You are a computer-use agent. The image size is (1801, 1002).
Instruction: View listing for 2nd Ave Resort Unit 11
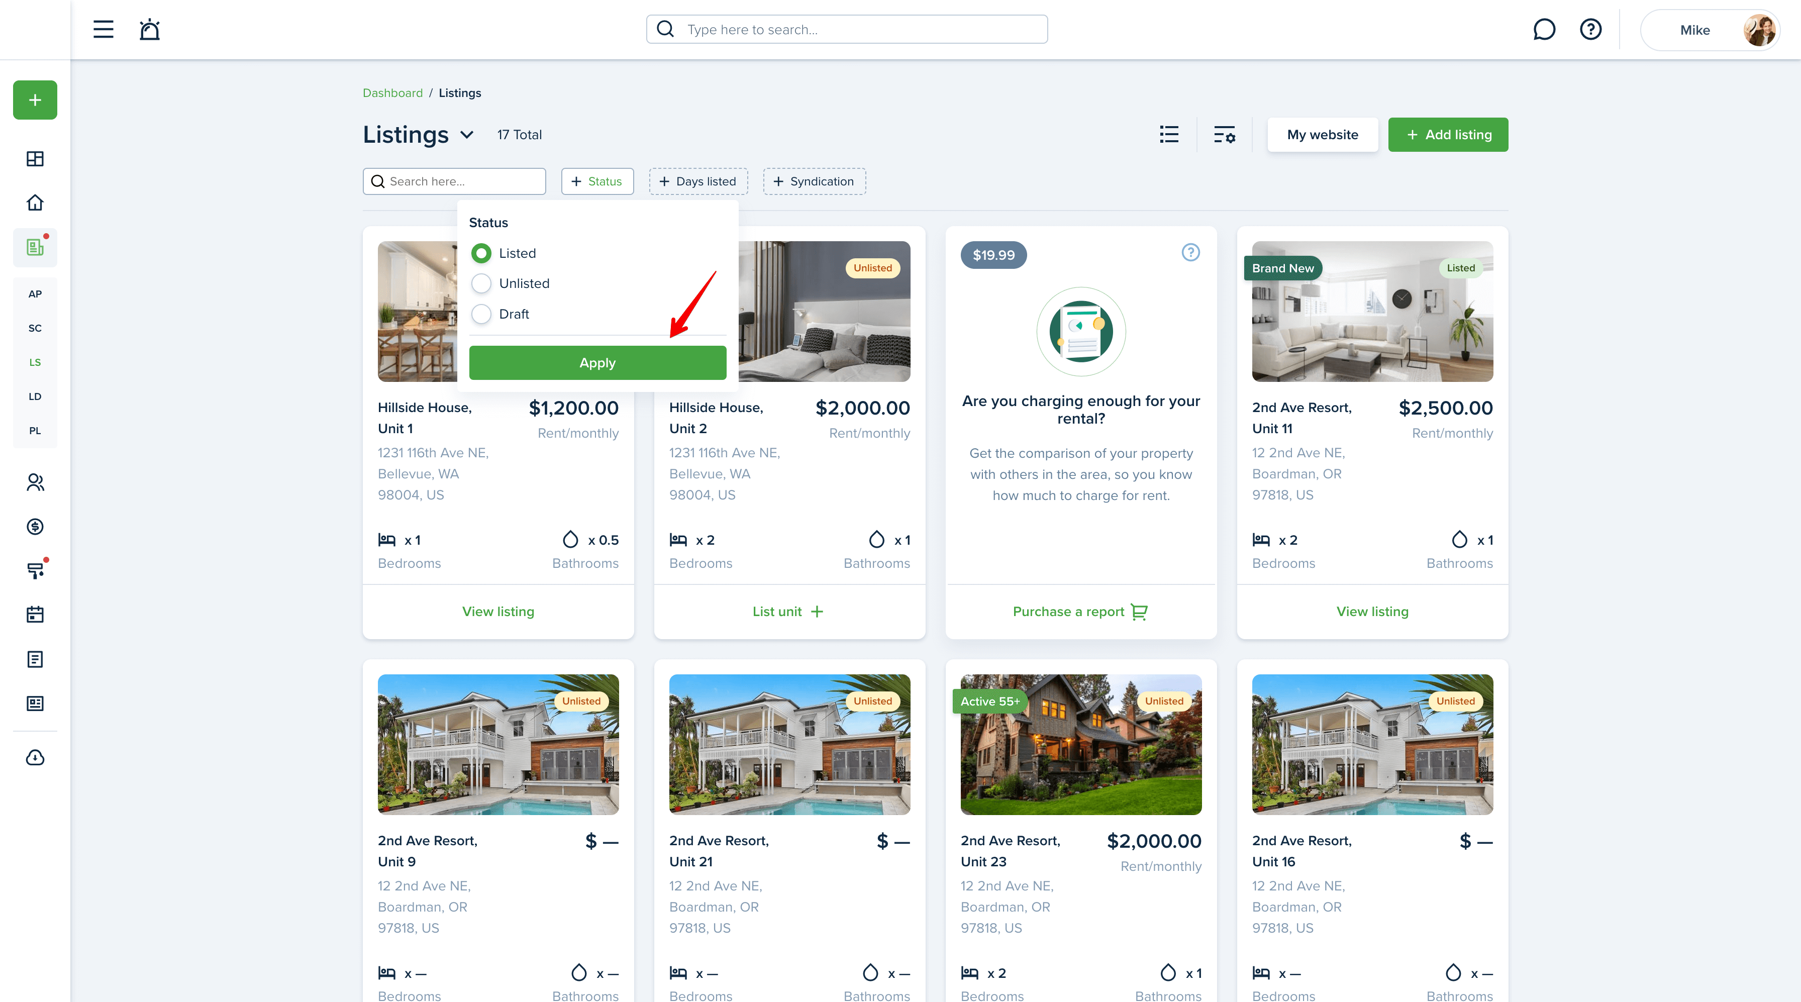[x=1372, y=612]
